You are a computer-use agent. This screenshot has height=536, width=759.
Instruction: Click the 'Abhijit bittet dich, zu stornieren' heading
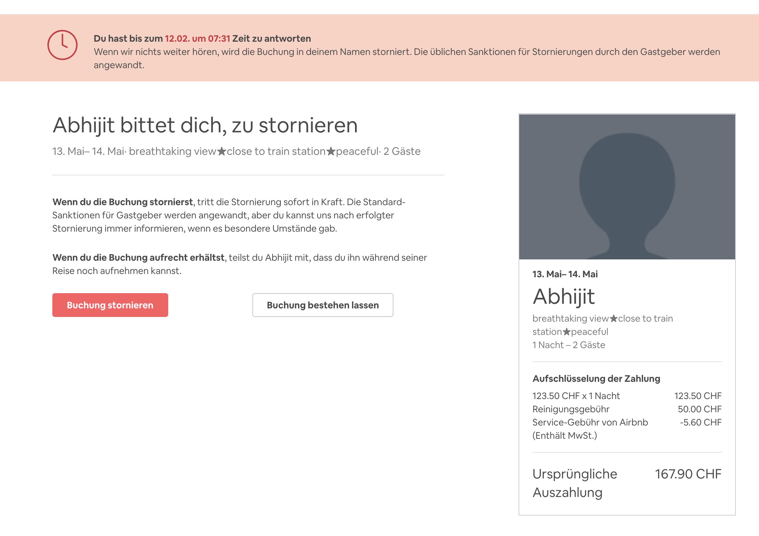click(205, 125)
